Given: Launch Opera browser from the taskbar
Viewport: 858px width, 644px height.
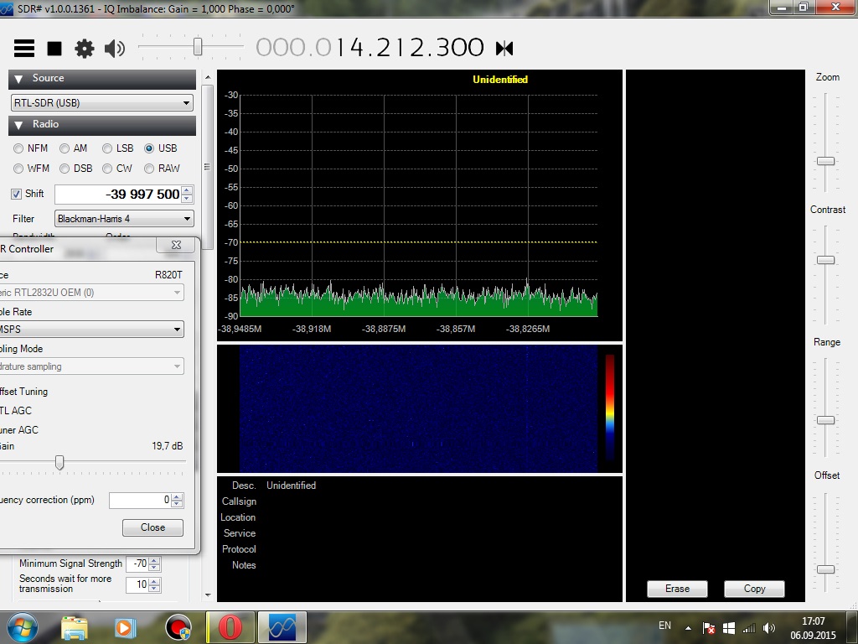Looking at the screenshot, I should point(230,626).
